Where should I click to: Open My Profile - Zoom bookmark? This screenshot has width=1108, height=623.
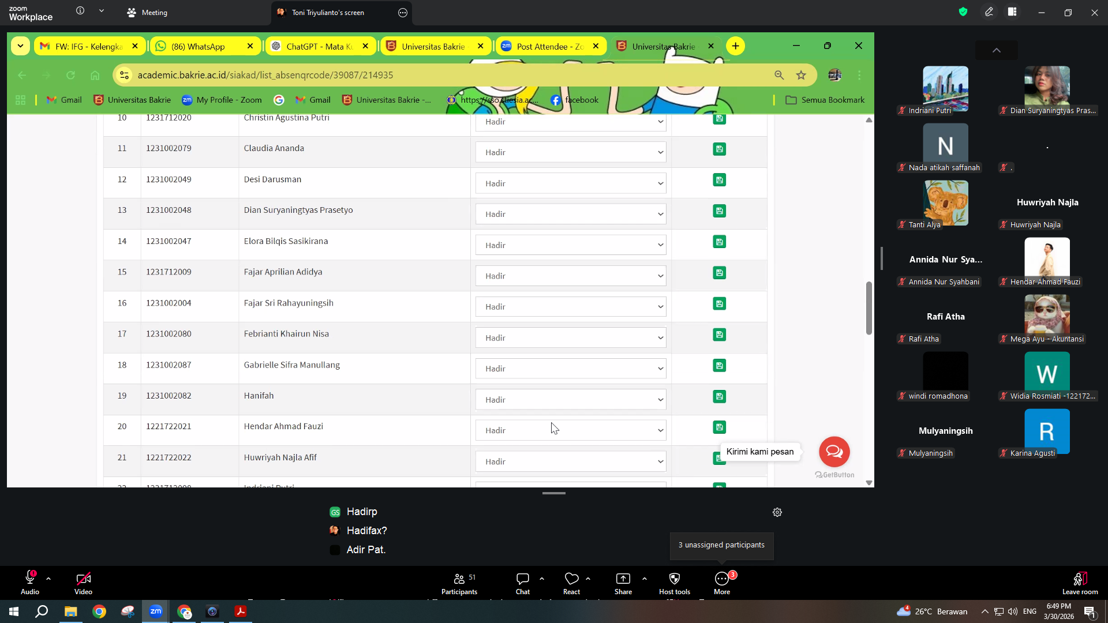pos(222,100)
